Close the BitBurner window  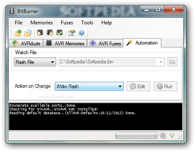[173, 10]
